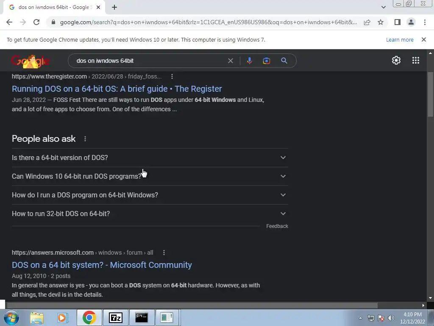The height and width of the screenshot is (326, 434).
Task: Dismiss the Chrome update notice bar
Action: click(x=423, y=39)
